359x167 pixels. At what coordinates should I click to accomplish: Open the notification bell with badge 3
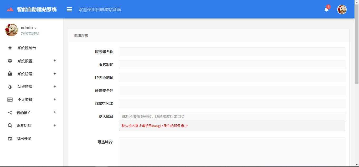coord(326,9)
